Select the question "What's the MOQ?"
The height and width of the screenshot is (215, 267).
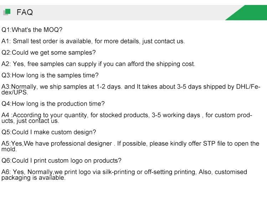coord(32,30)
